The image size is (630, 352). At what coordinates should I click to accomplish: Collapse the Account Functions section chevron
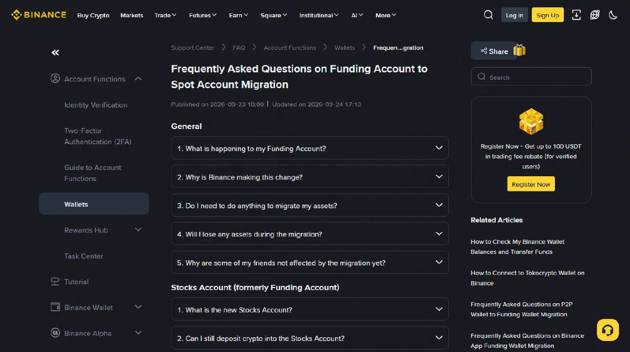[x=138, y=79]
